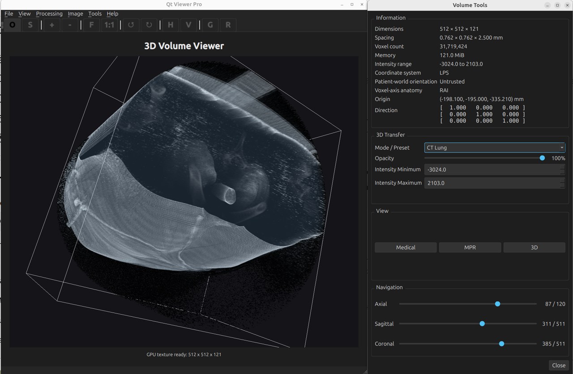Click the O (Open) toolbar button
Viewport: 573px width, 374px height.
coord(12,25)
